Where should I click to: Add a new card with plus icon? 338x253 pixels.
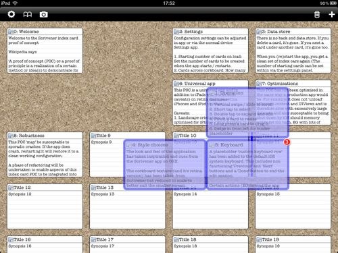pyautogui.click(x=332, y=14)
